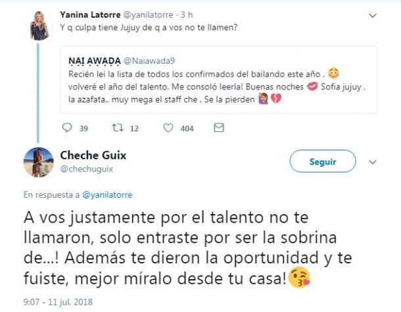Open Yanina Latorre's profile avatar
The height and width of the screenshot is (312, 401).
(x=39, y=26)
